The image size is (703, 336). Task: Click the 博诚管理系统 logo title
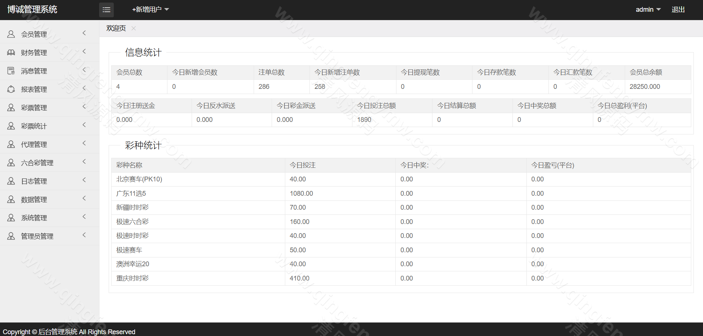tap(32, 10)
